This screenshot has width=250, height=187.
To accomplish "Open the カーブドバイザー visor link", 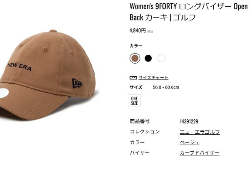I will click(200, 153).
